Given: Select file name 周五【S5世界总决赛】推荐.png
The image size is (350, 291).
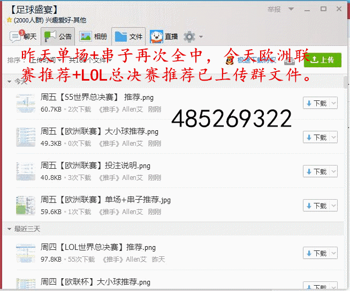Looking at the screenshot, I should (97, 97).
